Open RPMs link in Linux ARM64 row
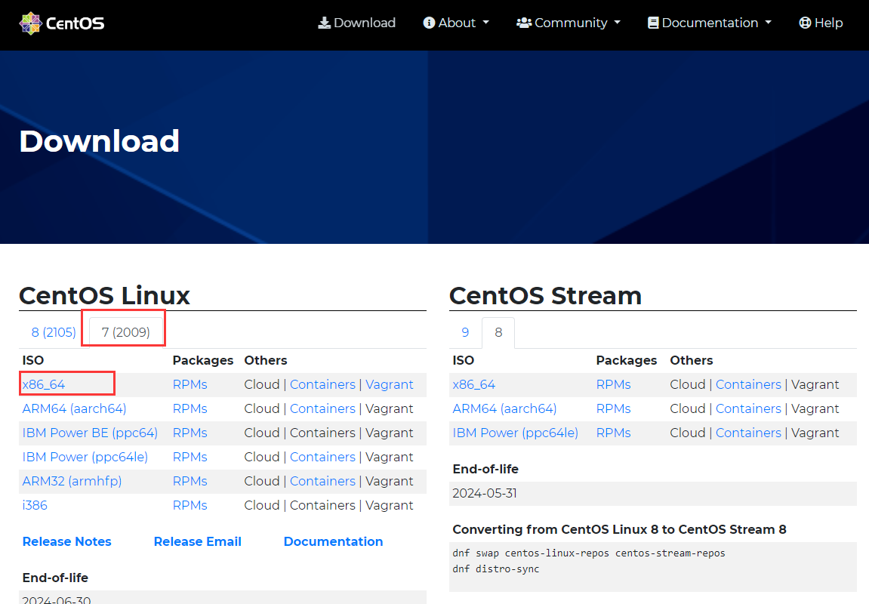869x604 pixels. (x=190, y=409)
